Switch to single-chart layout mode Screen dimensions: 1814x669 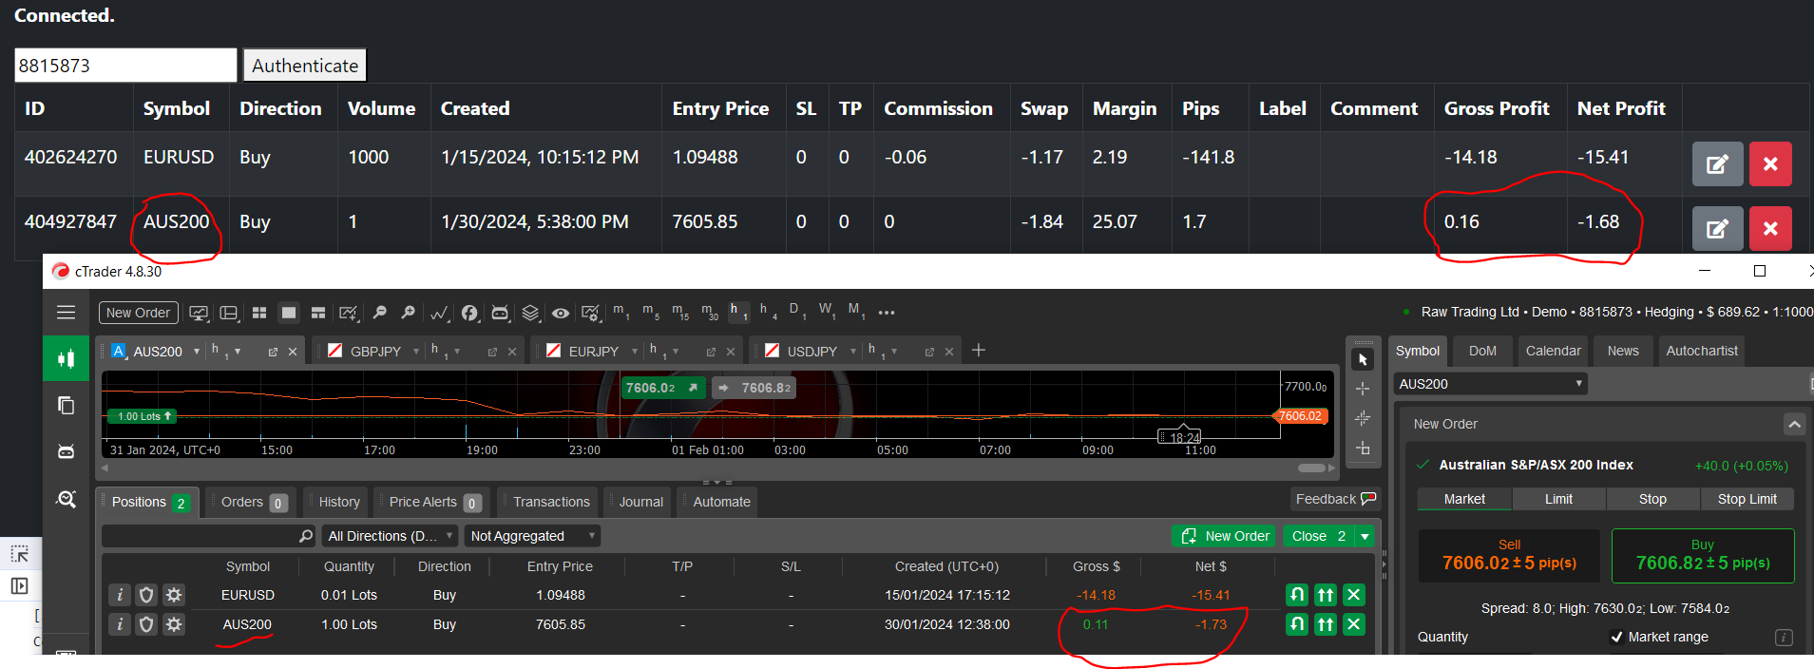(289, 312)
